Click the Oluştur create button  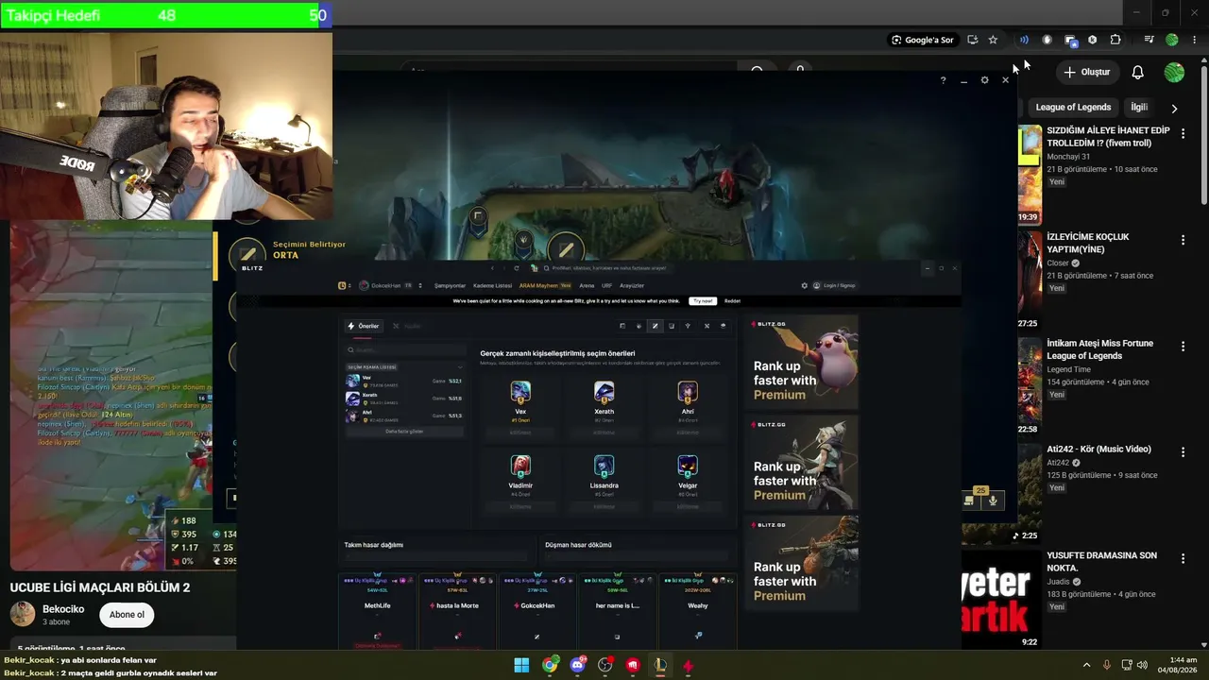(1086, 73)
